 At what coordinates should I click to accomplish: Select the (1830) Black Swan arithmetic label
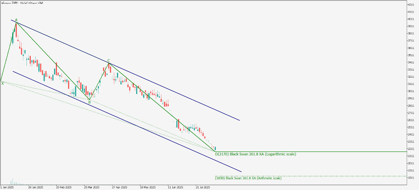[x=248, y=178]
